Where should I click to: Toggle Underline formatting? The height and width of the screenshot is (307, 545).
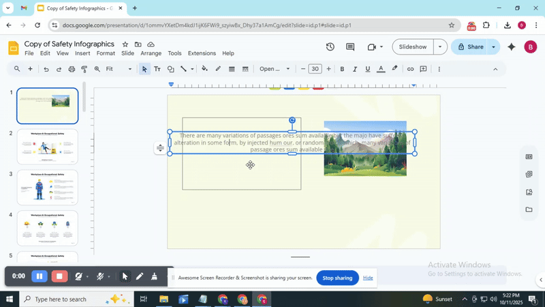pyautogui.click(x=368, y=69)
